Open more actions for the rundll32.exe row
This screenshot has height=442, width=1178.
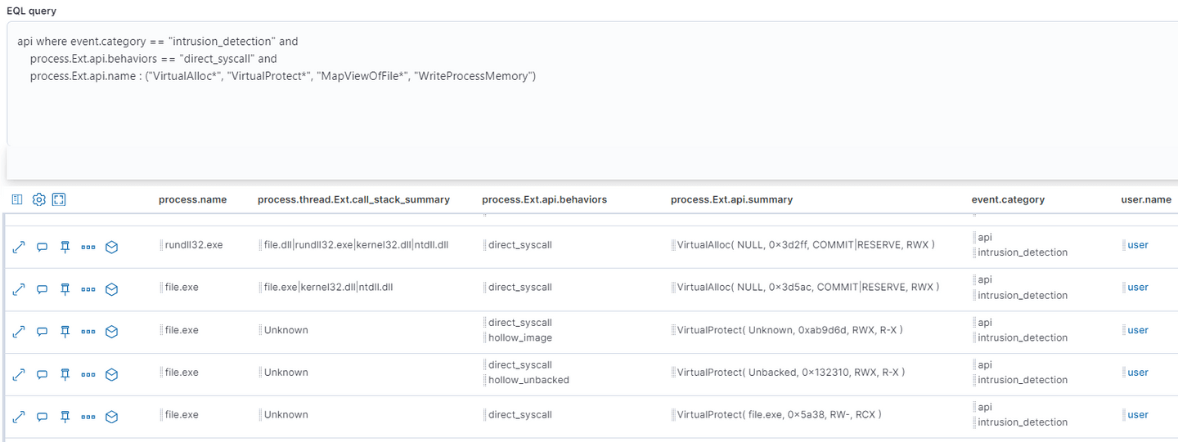[x=88, y=247]
